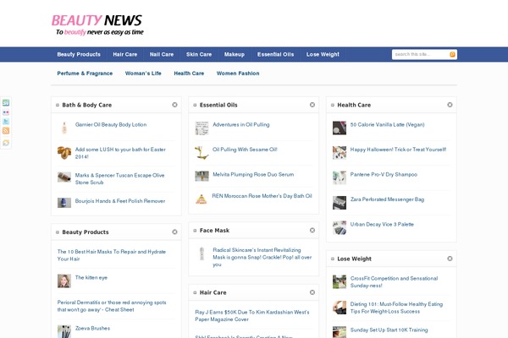The image size is (508, 338).
Task: Collapse the Essential Oils widget toggle
Action: tap(195, 105)
